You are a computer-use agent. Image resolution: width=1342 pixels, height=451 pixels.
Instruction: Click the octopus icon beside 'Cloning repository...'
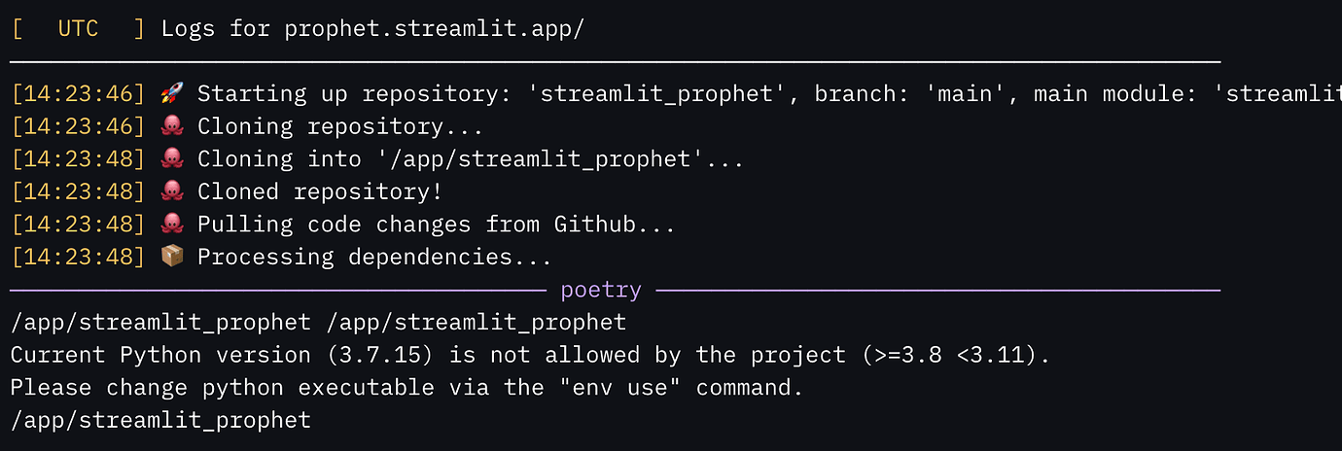(171, 126)
